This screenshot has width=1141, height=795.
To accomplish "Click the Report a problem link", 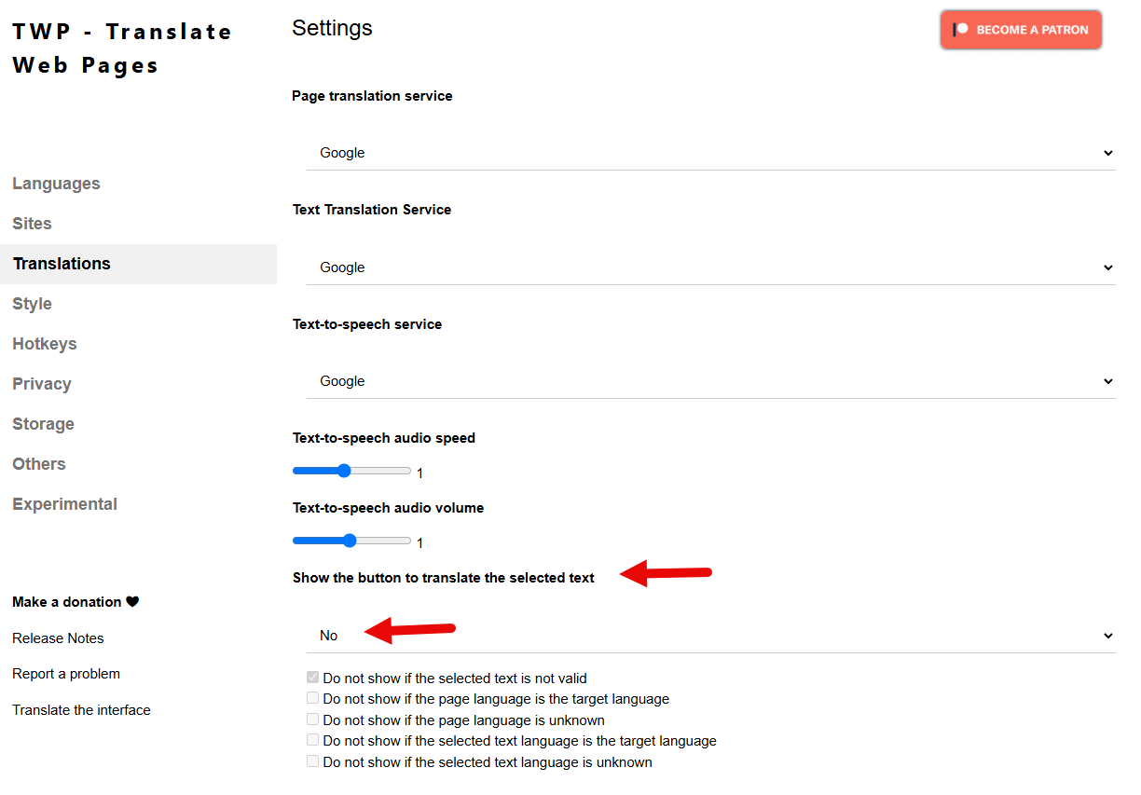I will pyautogui.click(x=66, y=674).
